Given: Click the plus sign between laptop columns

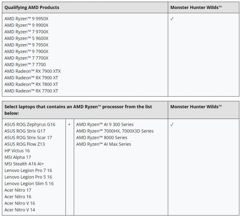Looking at the screenshot, I should (x=69, y=124).
